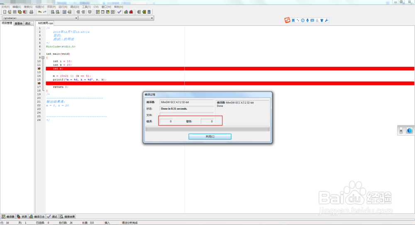415x225 pixels.
Task: Toggle Sogou punctuation mode
Action: [298, 20]
